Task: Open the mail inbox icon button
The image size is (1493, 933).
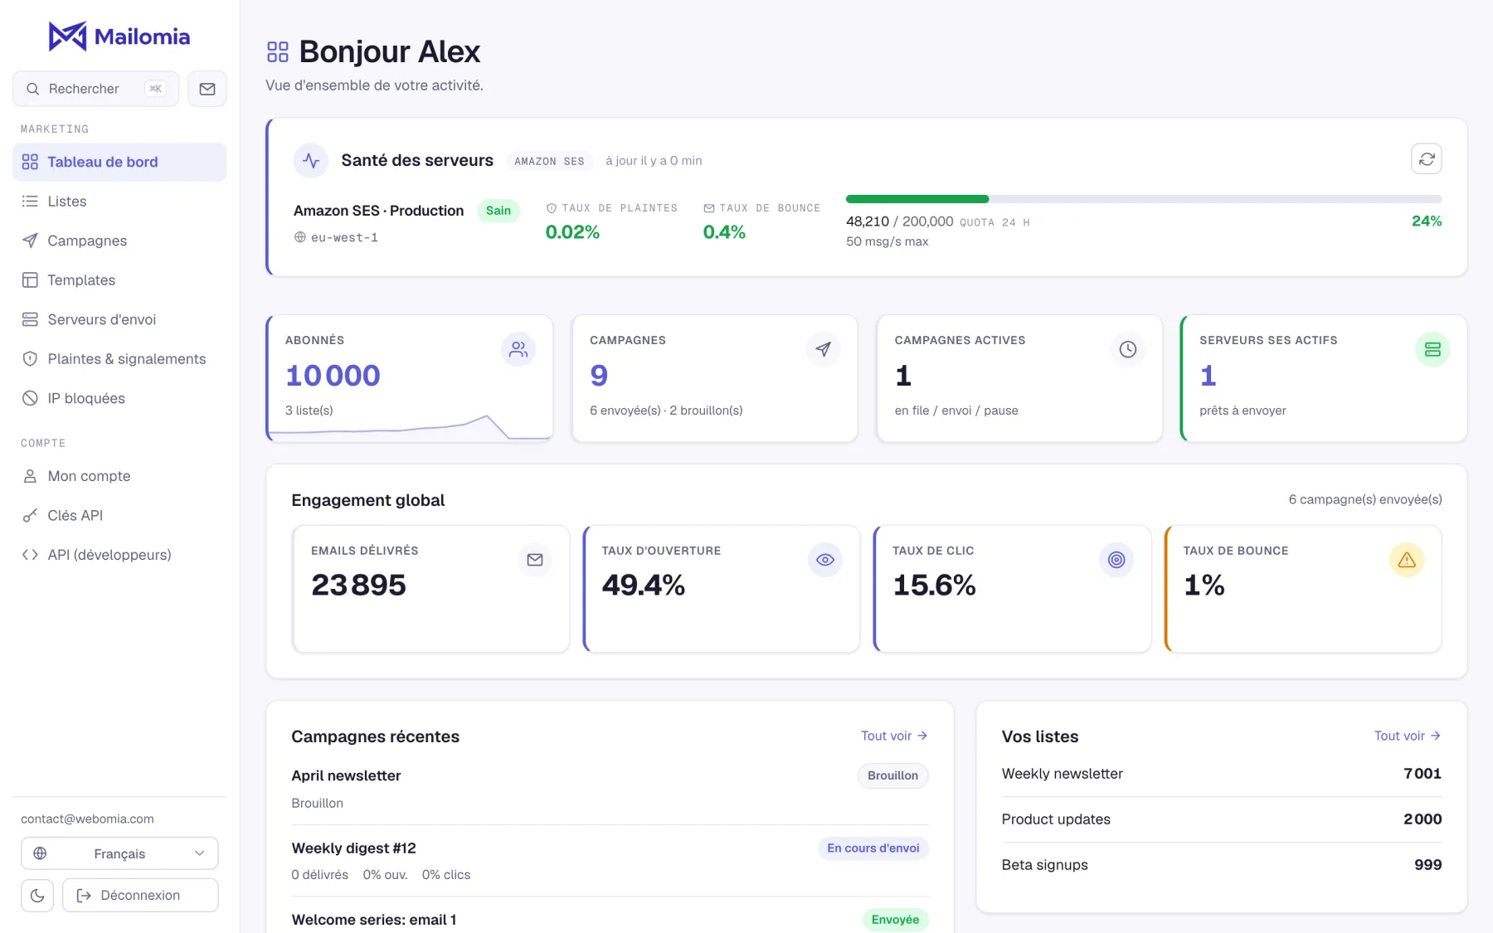Action: (x=207, y=89)
